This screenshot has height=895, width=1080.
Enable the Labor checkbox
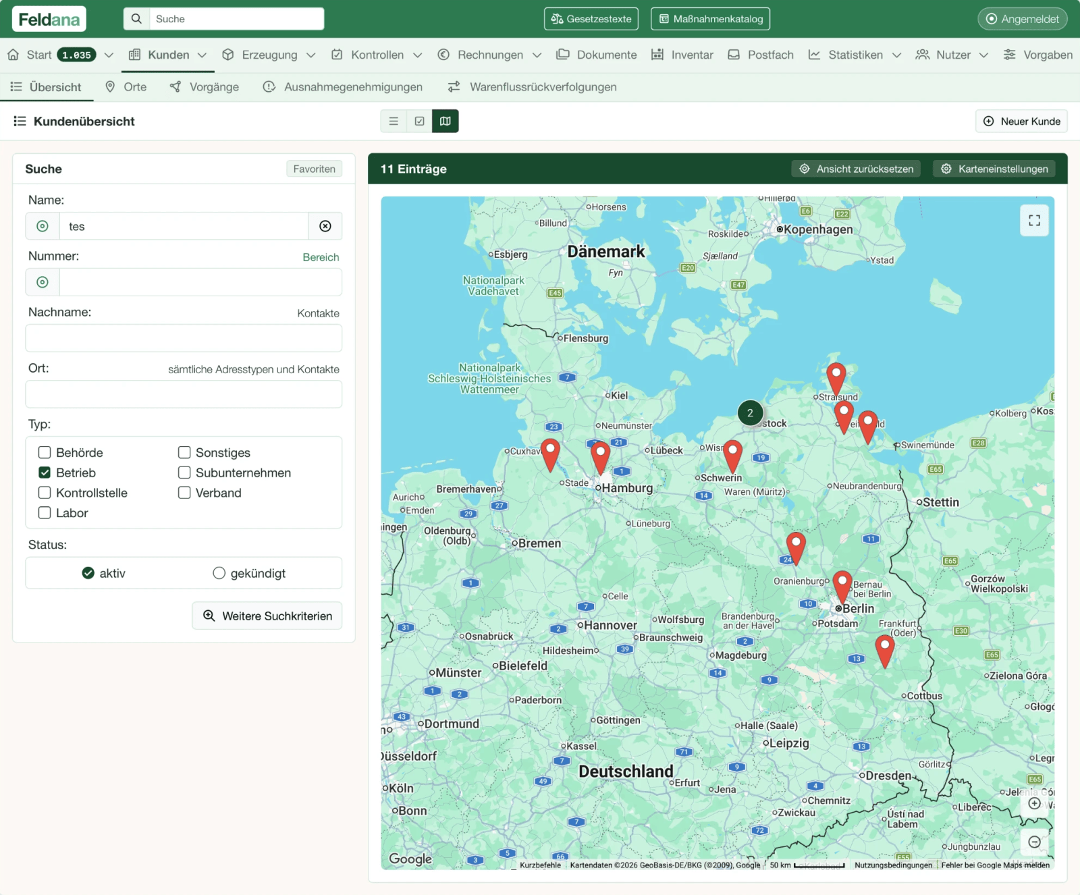pos(45,513)
